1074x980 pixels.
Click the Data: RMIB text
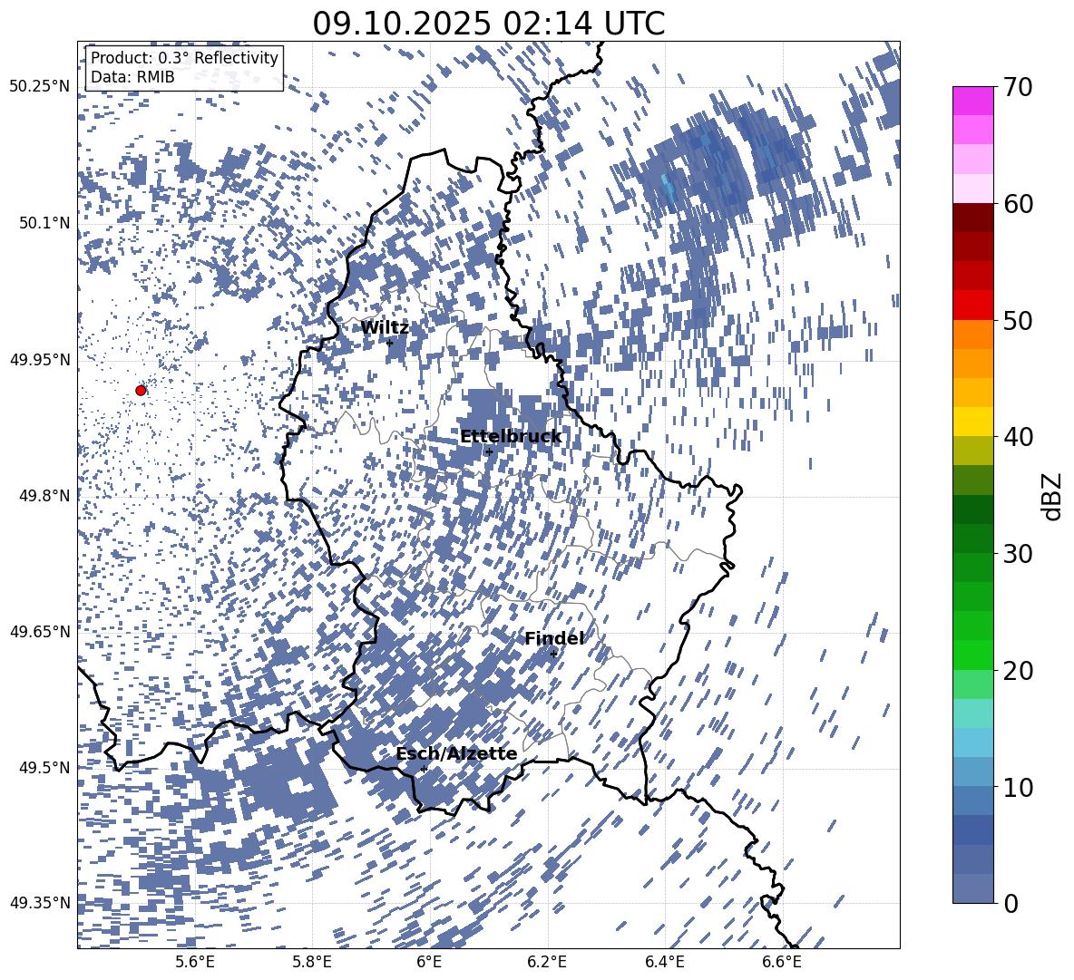pos(132,77)
